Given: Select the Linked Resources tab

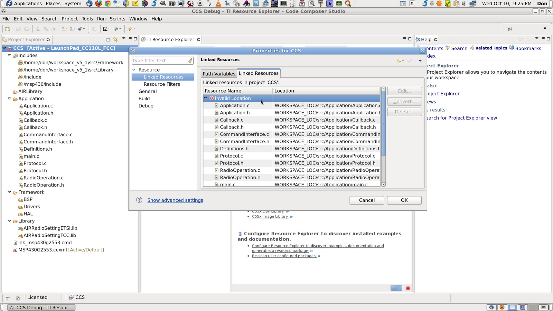Looking at the screenshot, I should 259,73.
